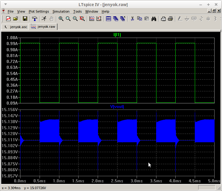Screen dimensions: 222x191
Task: Select the Zoom In magnifier icon
Action: tap(61, 19)
